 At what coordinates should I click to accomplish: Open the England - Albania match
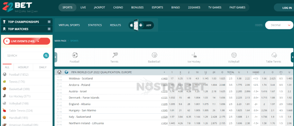80,104
